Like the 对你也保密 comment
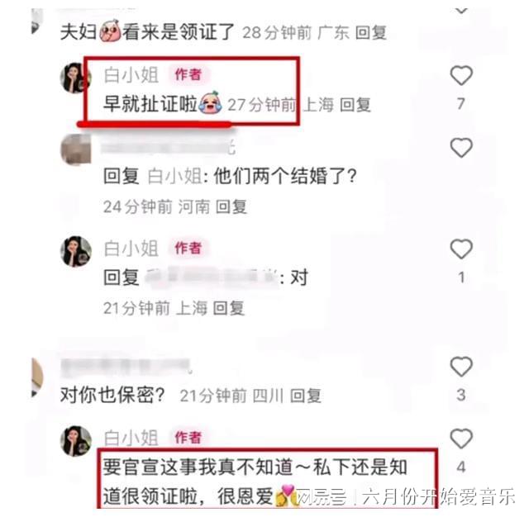The width and height of the screenshot is (529, 517). [461, 366]
